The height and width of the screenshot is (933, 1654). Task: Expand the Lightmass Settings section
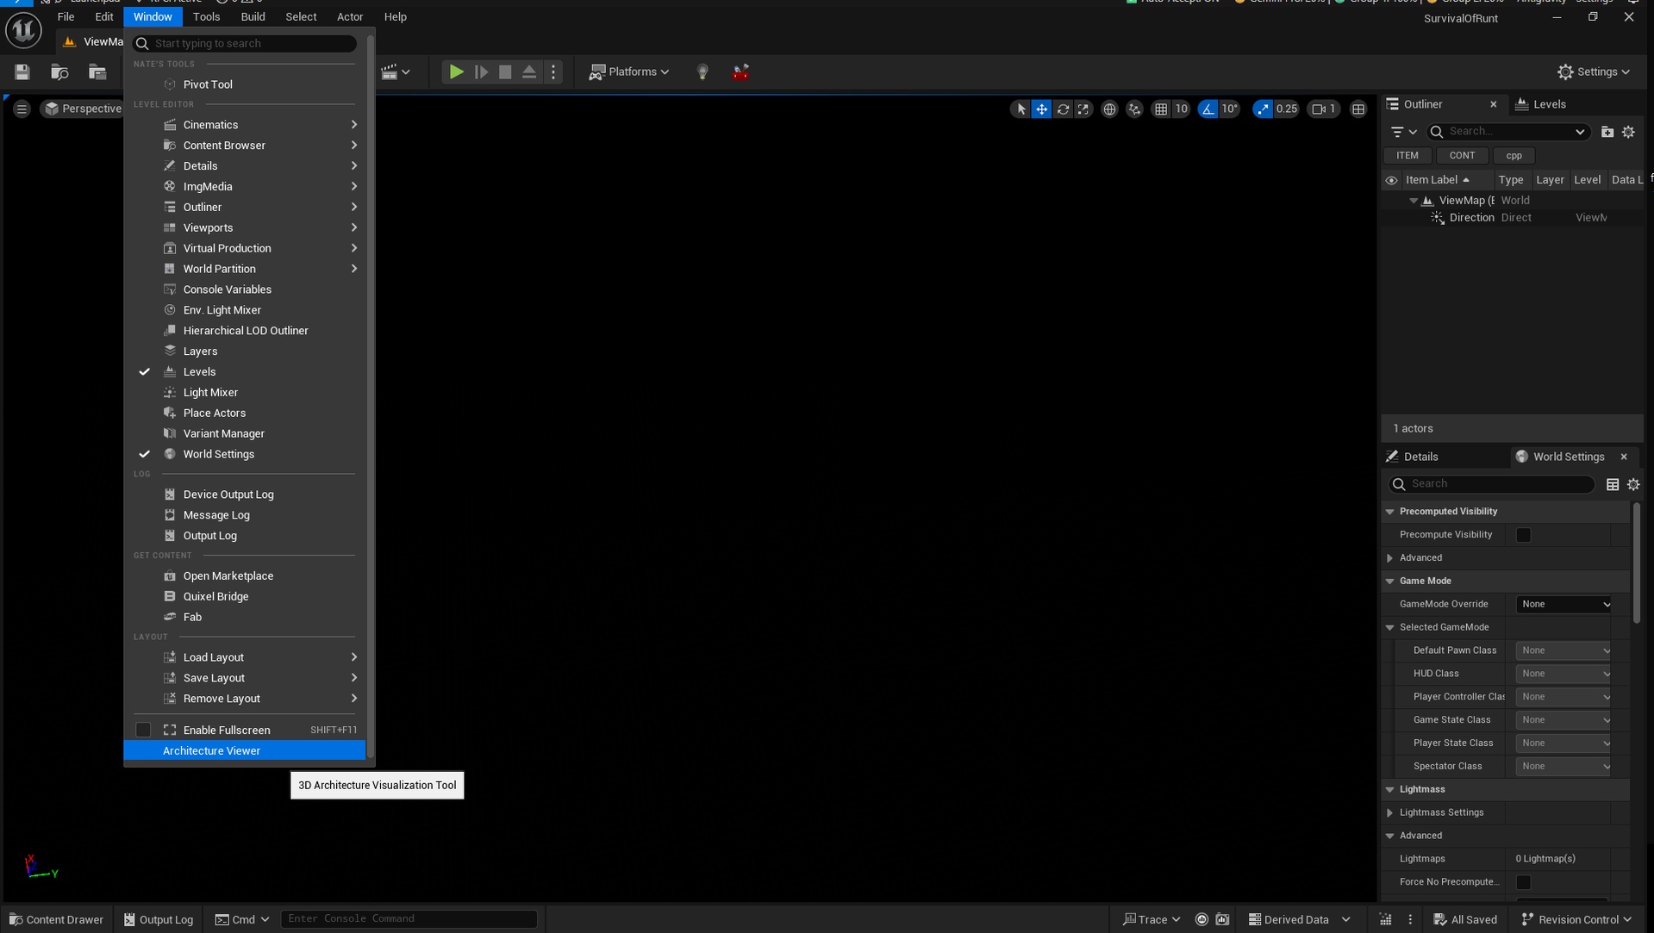tap(1389, 813)
